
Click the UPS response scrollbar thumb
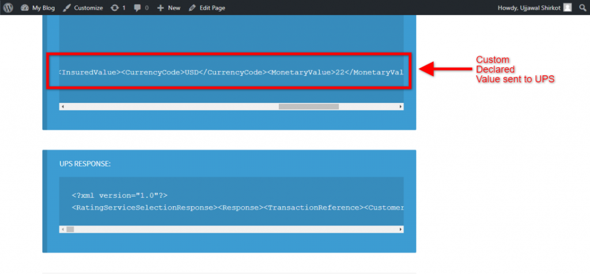70,229
